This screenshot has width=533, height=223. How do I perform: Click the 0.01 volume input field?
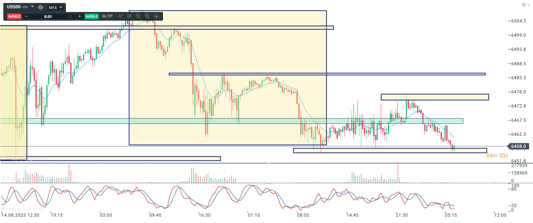click(48, 16)
